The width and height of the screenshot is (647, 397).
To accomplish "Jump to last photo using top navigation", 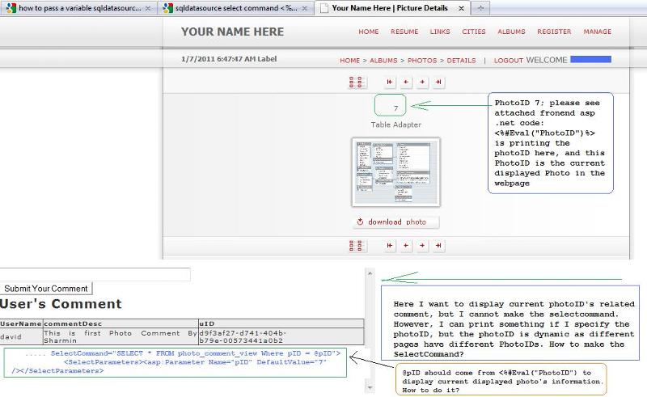I will [x=438, y=82].
